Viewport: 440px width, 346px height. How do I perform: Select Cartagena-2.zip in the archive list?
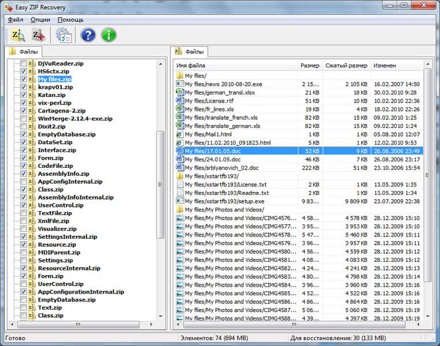[62, 111]
